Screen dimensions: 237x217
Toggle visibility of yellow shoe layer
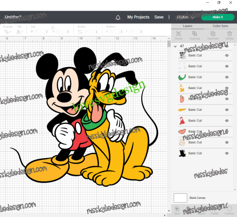pyautogui.click(x=227, y=110)
